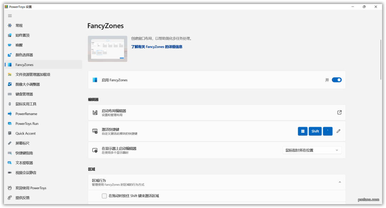Click the 快捷键指南 icon
The height and width of the screenshot is (208, 386).
(10, 153)
